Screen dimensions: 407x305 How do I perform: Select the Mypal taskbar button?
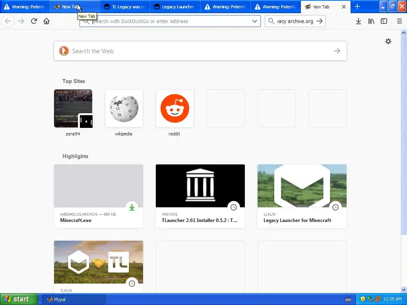click(74, 299)
